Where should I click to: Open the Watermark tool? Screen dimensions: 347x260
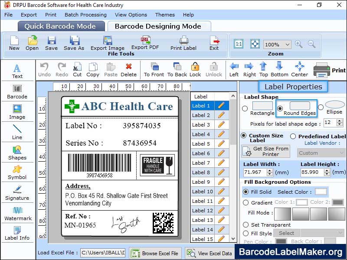pyautogui.click(x=18, y=214)
